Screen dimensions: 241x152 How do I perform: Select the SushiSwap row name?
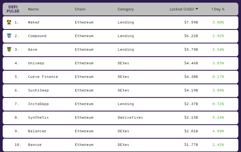coord(38,90)
